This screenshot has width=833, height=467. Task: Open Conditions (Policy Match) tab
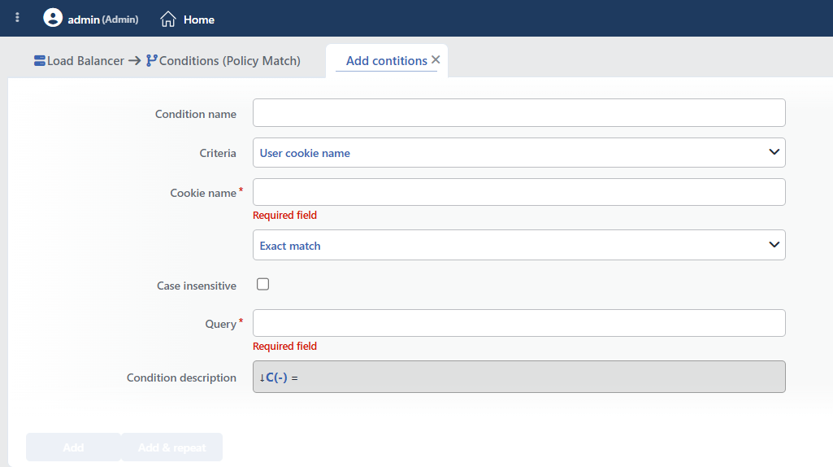pos(229,61)
